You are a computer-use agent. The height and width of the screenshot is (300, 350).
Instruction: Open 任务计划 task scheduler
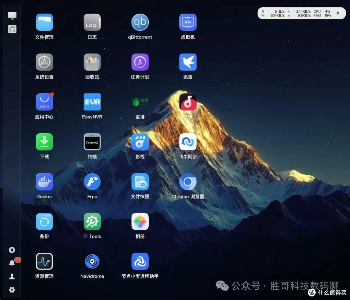coord(140,62)
